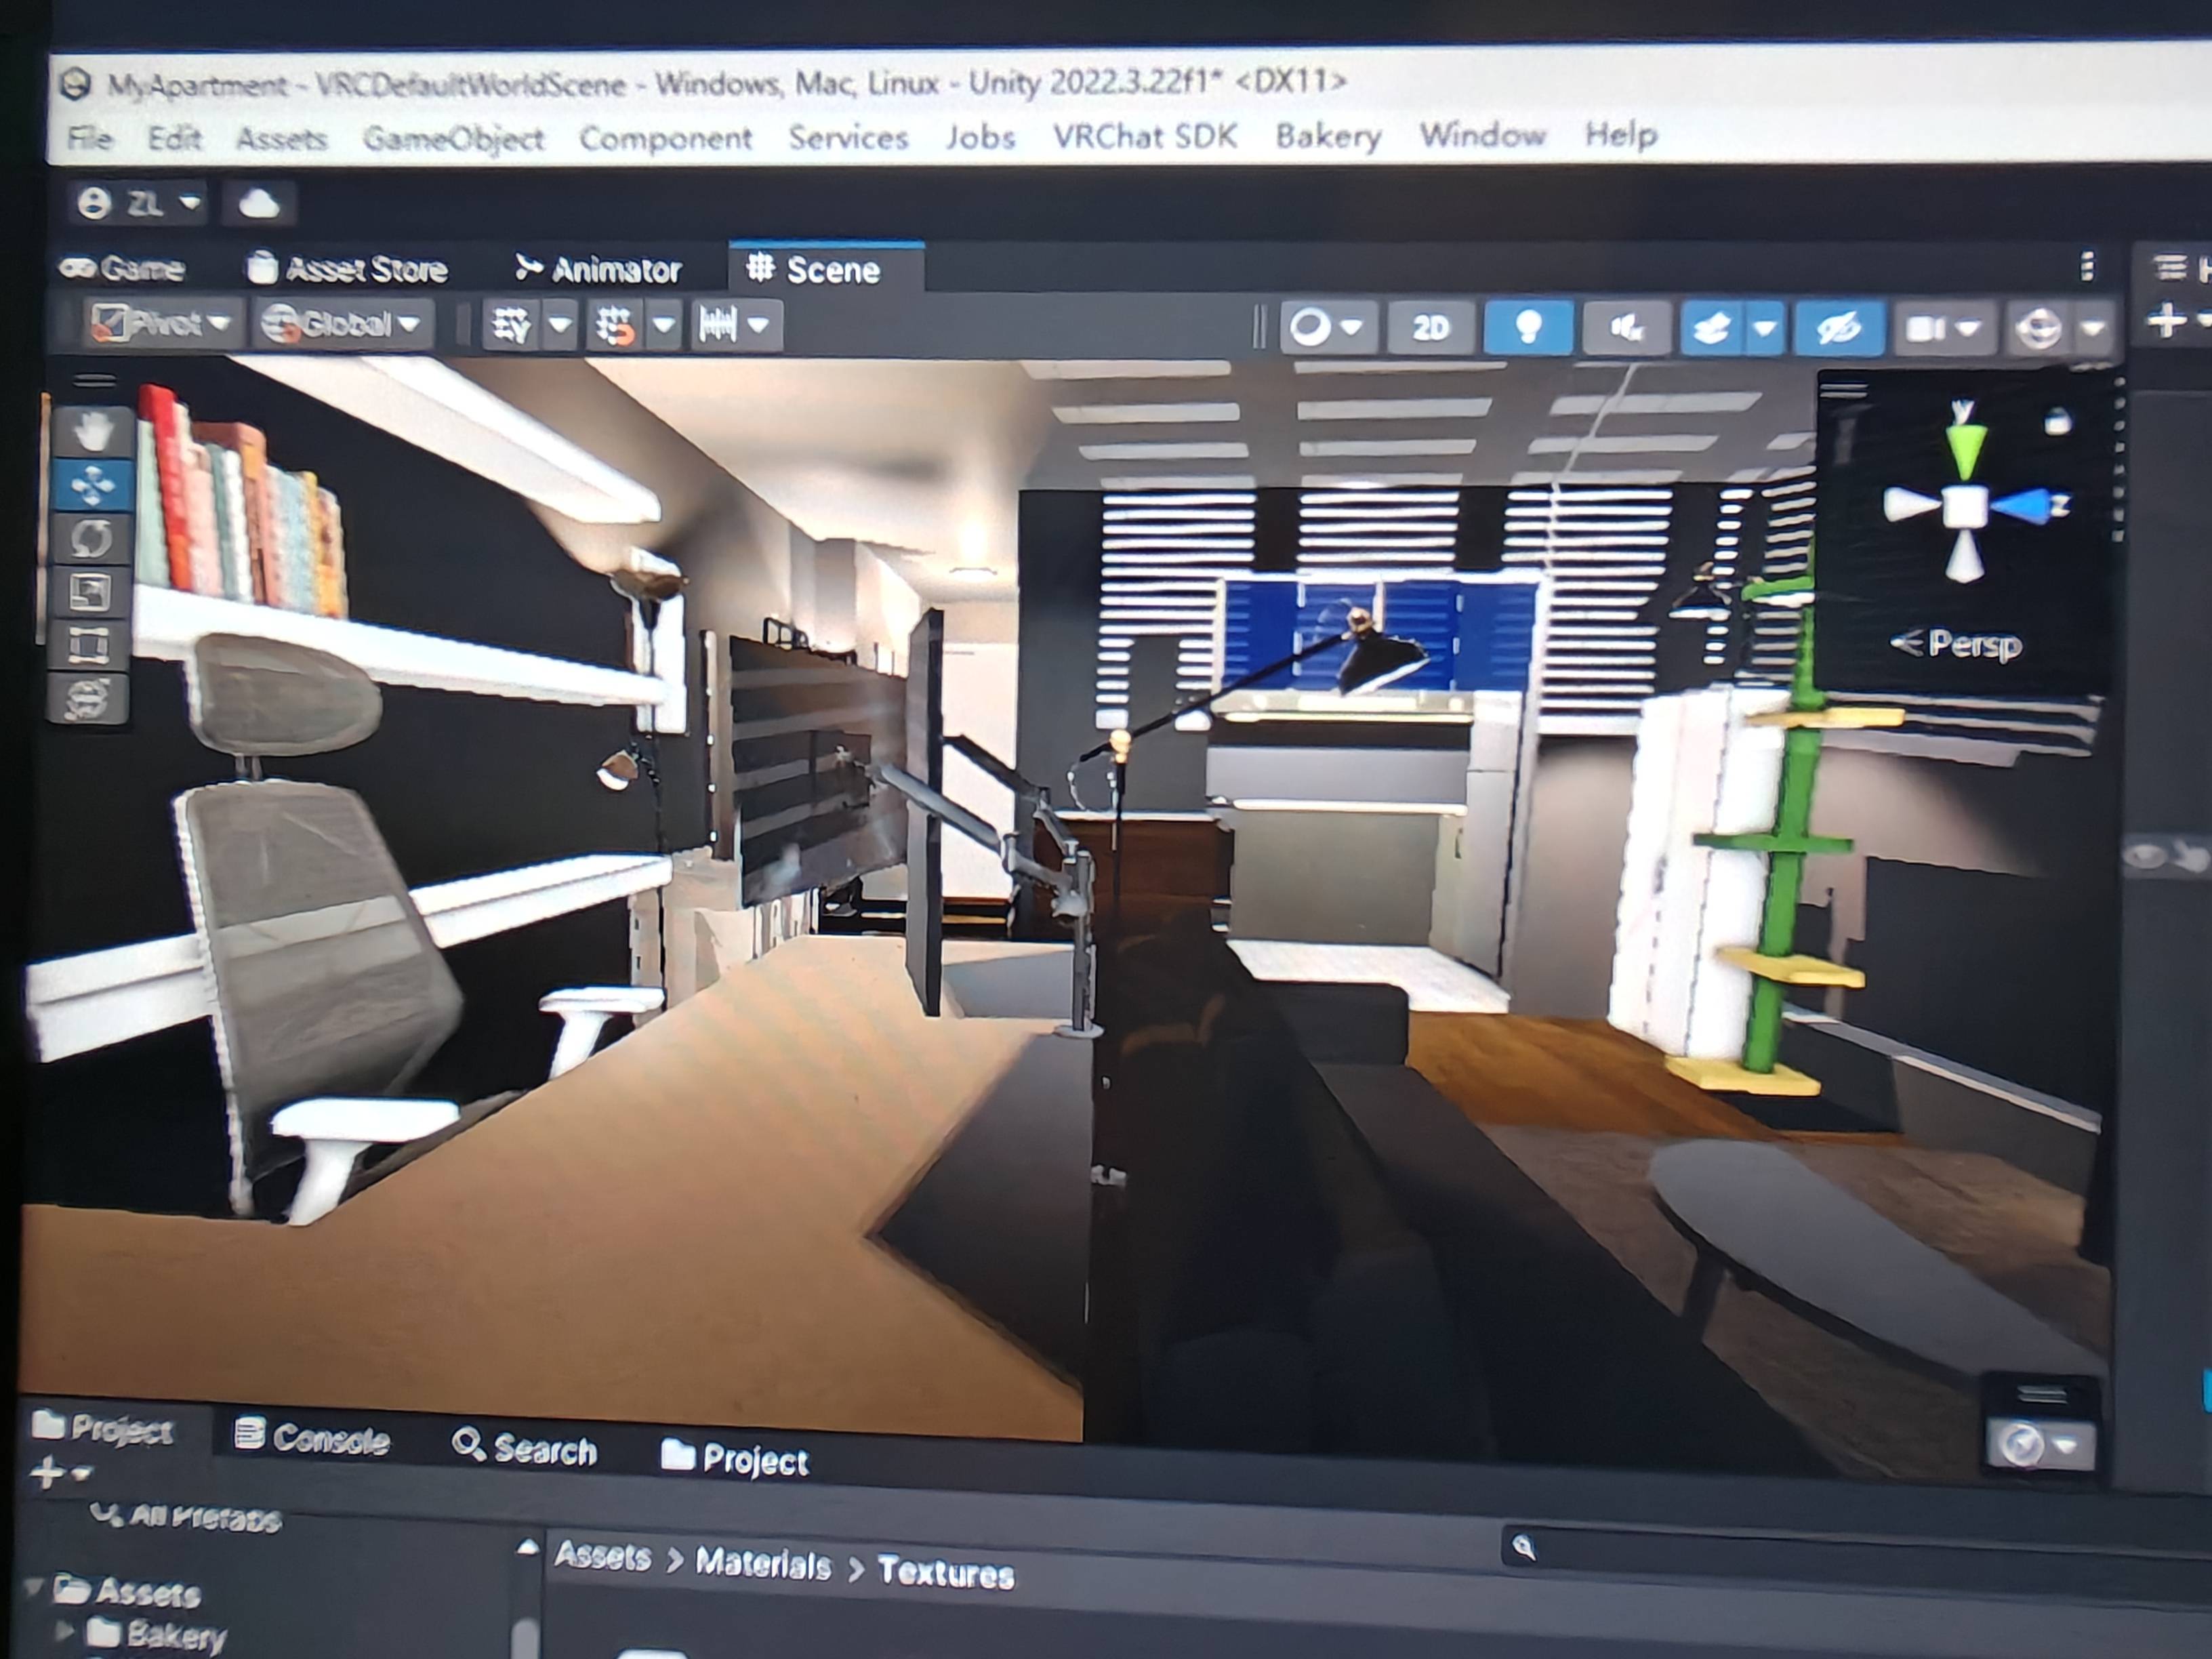Select the Scale tool
The width and height of the screenshot is (2212, 1659).
pos(91,592)
